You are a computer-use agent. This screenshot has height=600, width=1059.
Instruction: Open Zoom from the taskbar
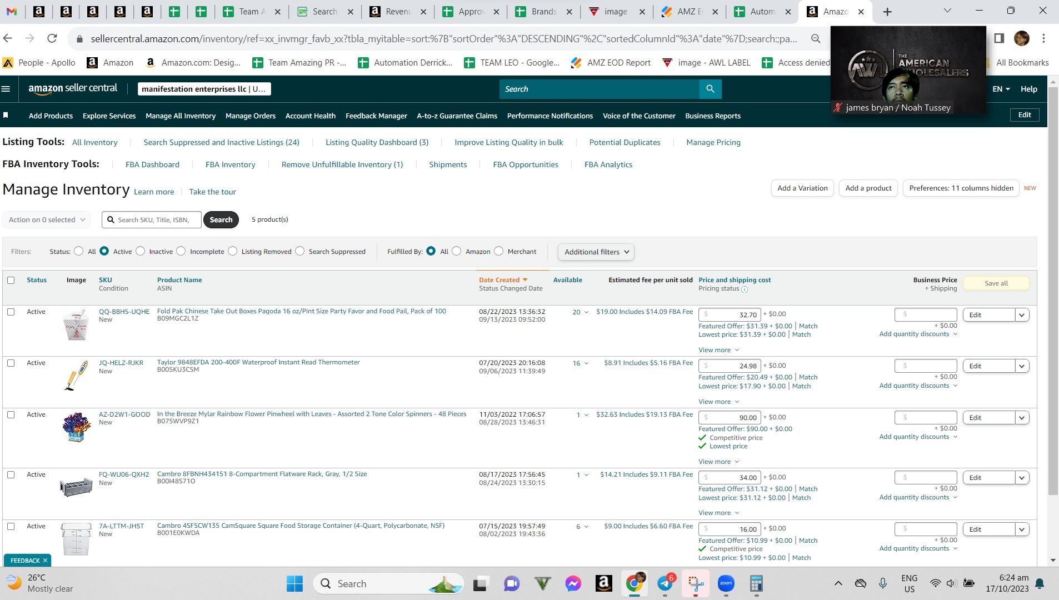[x=726, y=583]
